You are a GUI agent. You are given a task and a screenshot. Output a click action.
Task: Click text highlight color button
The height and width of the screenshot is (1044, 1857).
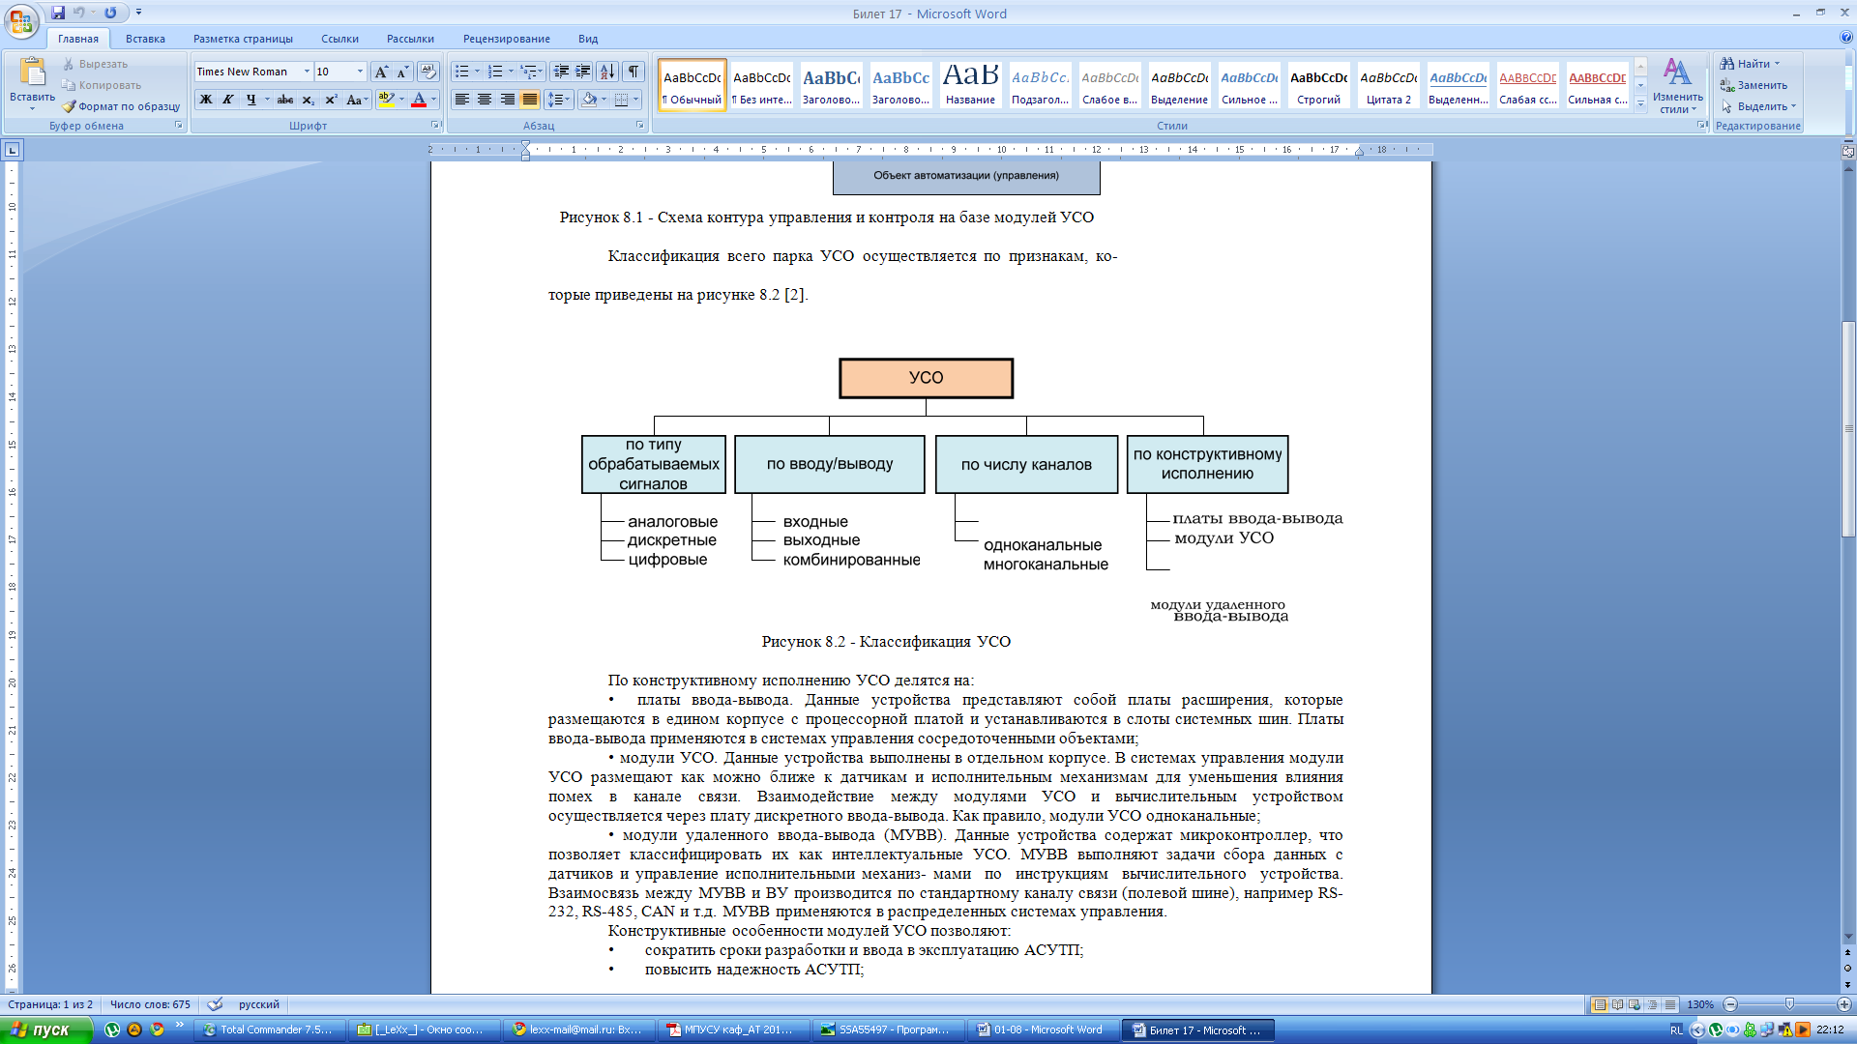[385, 100]
